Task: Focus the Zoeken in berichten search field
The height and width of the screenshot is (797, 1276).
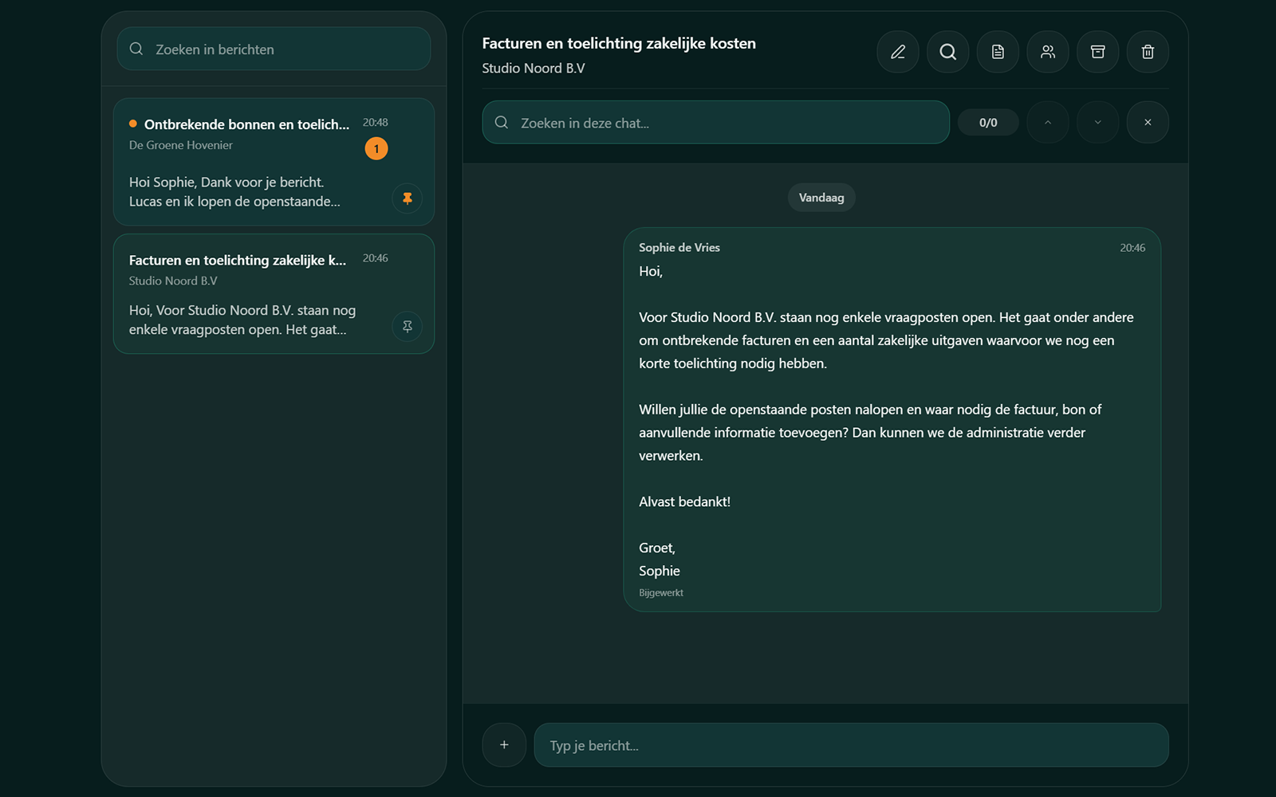Action: coord(274,49)
